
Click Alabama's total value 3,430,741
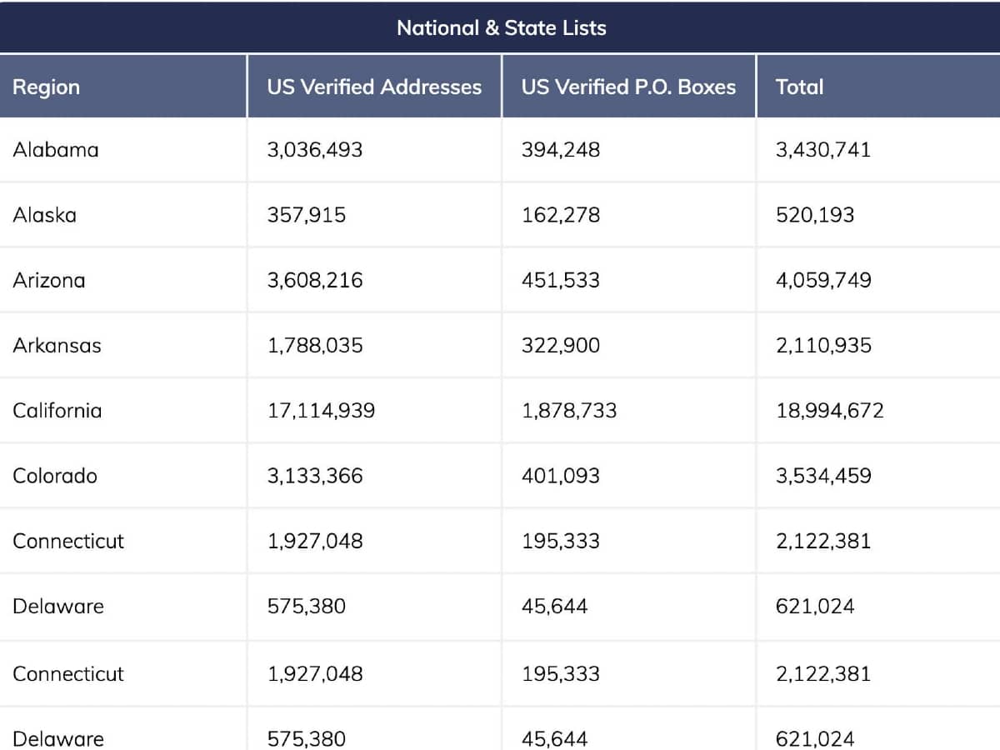822,150
